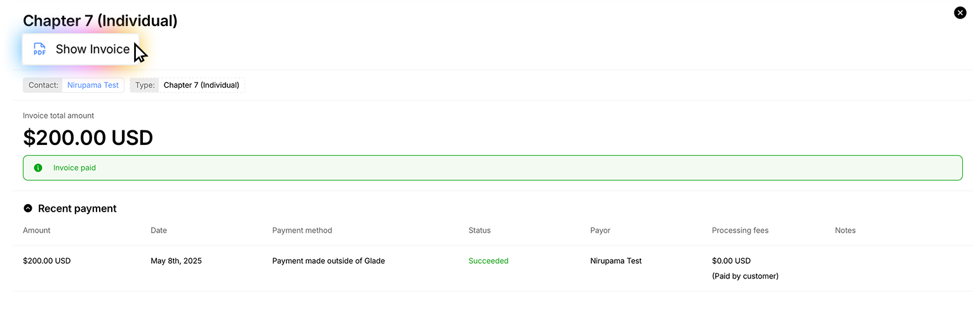
Task: Click the Chapter 7 (Individual) type tag
Action: (x=201, y=85)
